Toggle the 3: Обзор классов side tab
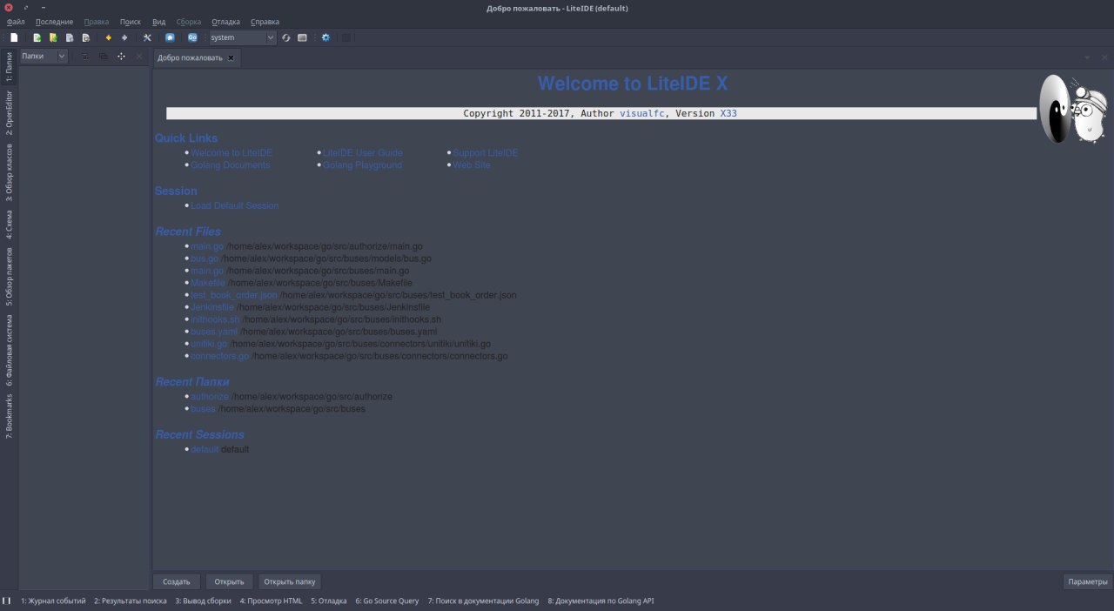The height and width of the screenshot is (611, 1114). click(10, 172)
